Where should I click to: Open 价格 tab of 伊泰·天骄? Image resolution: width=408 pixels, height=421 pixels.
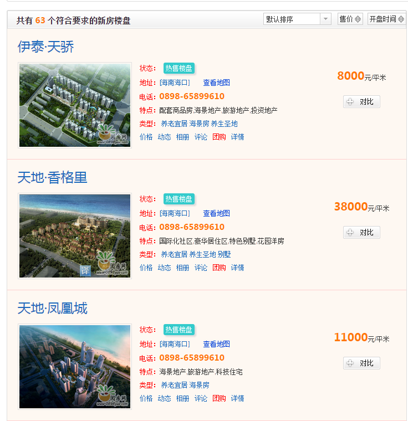[x=146, y=137]
